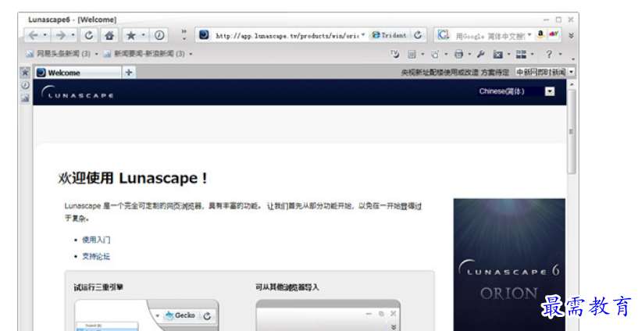This screenshot has height=331, width=638.
Task: Open 新闻要闻-新浪新闻 feed bookmark
Action: (x=144, y=54)
